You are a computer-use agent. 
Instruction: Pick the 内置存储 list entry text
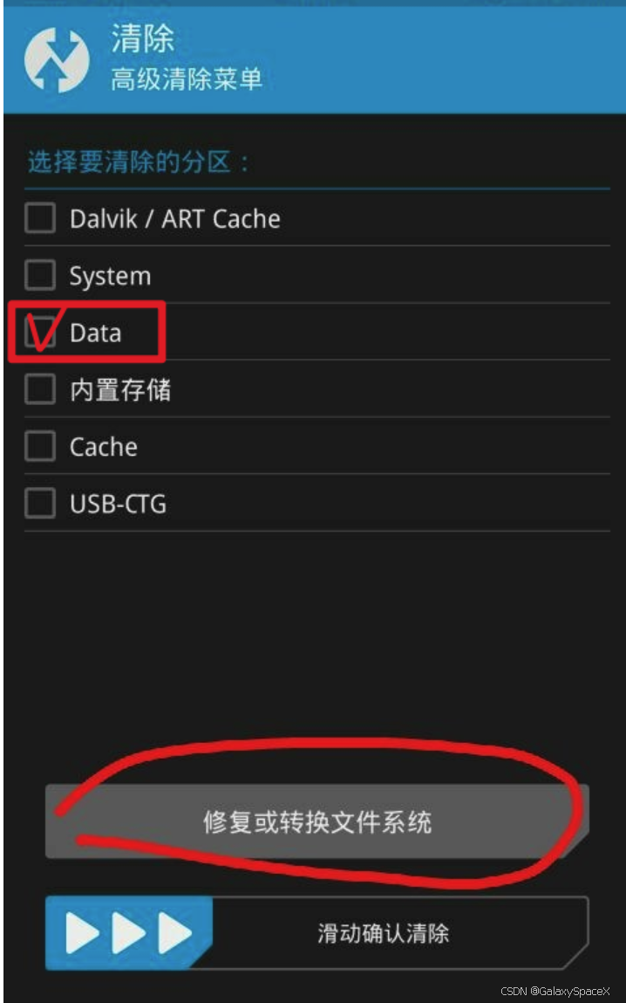point(120,389)
